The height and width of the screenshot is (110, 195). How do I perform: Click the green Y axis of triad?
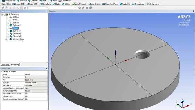tap(179, 106)
